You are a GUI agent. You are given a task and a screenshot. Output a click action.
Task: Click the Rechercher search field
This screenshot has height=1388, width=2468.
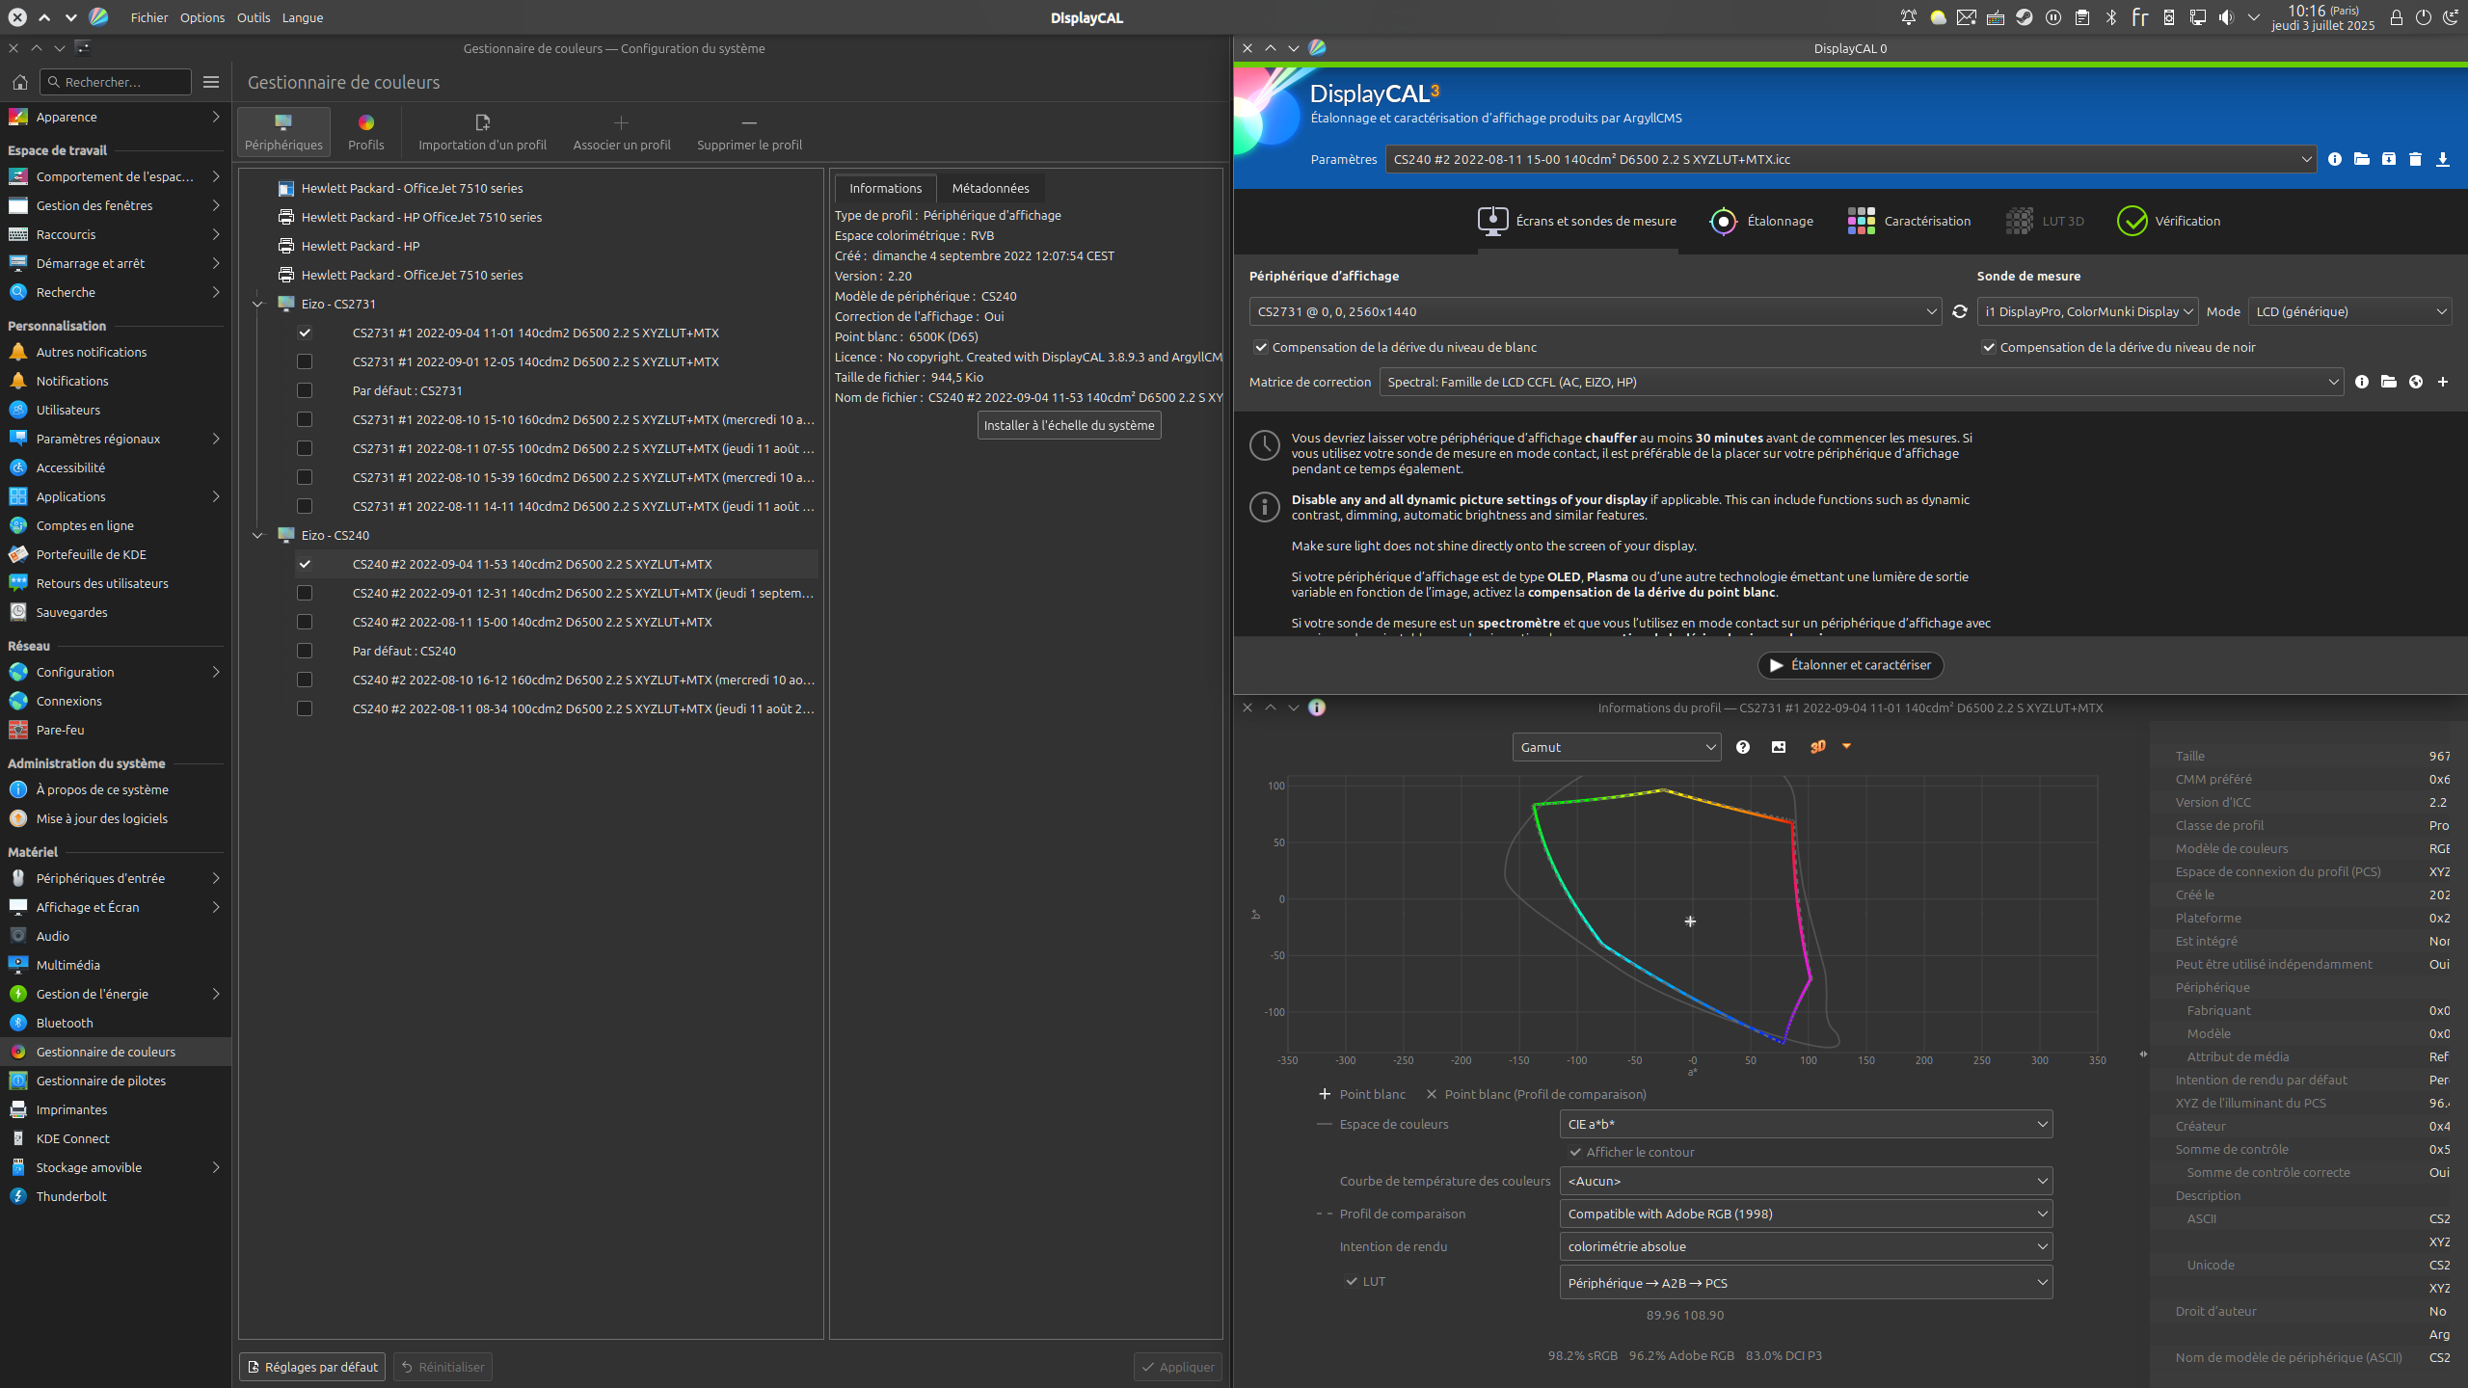click(116, 82)
